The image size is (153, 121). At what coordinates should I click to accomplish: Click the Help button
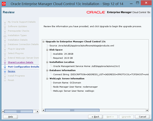(10, 117)
